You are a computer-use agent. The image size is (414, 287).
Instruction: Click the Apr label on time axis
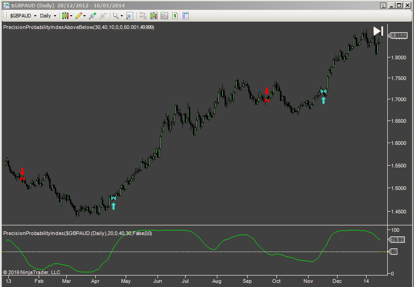[95, 281]
